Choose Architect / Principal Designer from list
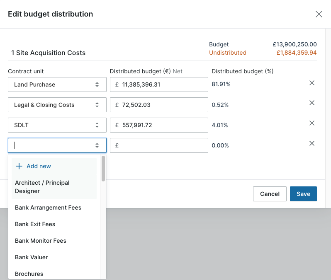The width and height of the screenshot is (331, 280). 42,187
